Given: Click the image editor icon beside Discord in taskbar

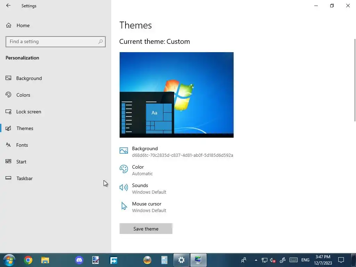Looking at the screenshot, I should 96,260.
